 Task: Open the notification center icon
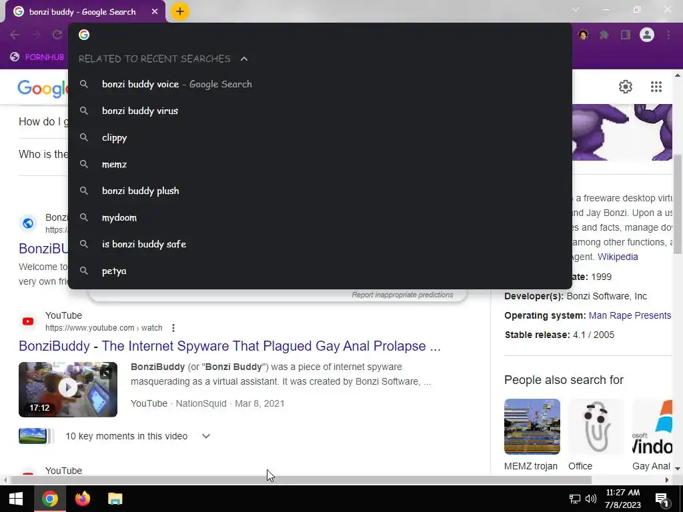[662, 499]
